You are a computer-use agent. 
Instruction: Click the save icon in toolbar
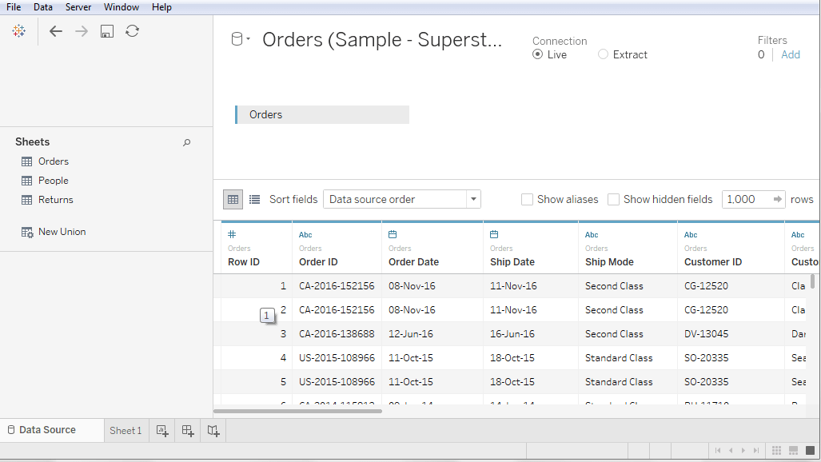(x=107, y=31)
